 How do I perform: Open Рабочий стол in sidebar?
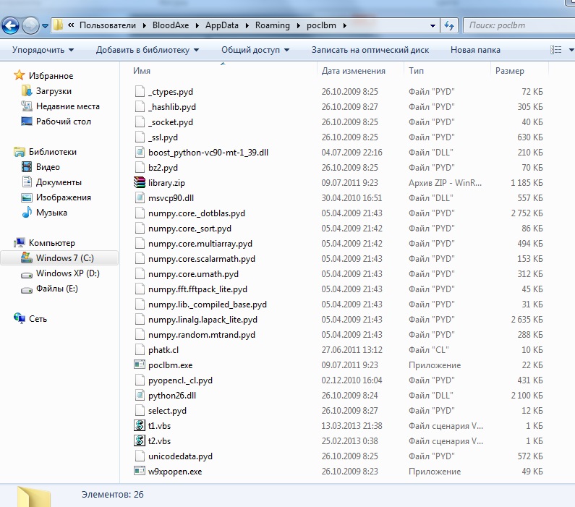click(x=63, y=122)
